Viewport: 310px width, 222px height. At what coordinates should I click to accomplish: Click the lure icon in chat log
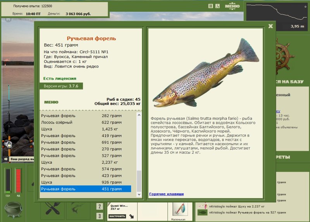[202, 206]
